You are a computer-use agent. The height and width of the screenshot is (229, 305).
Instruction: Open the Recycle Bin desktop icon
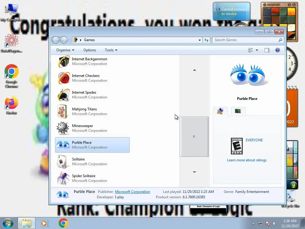click(x=291, y=199)
